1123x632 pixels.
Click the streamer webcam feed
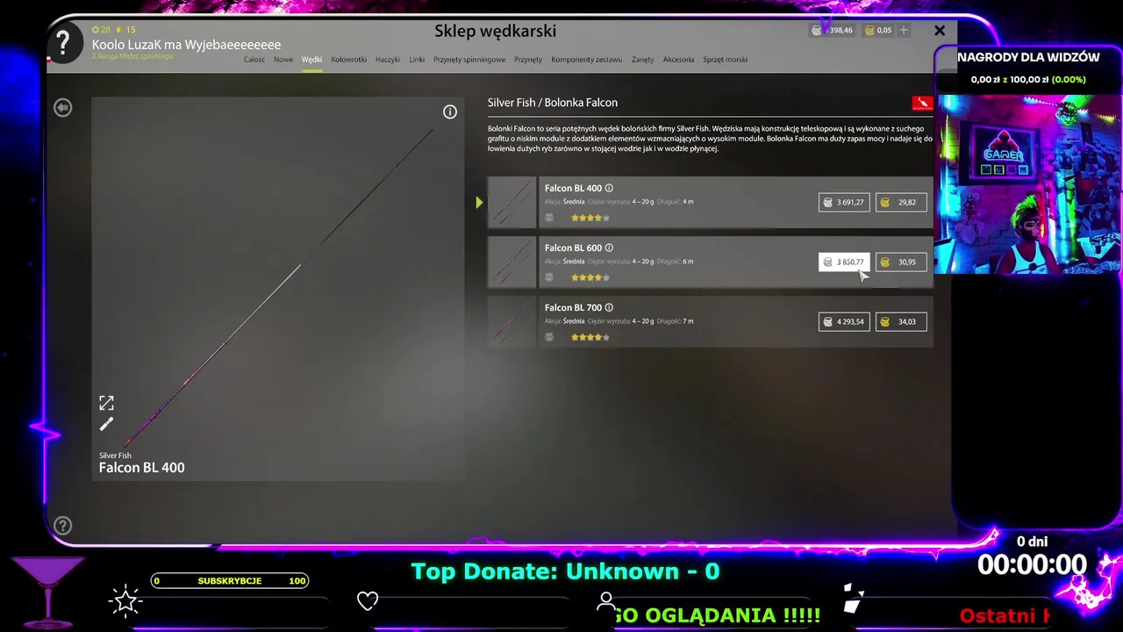pyautogui.click(x=1027, y=183)
